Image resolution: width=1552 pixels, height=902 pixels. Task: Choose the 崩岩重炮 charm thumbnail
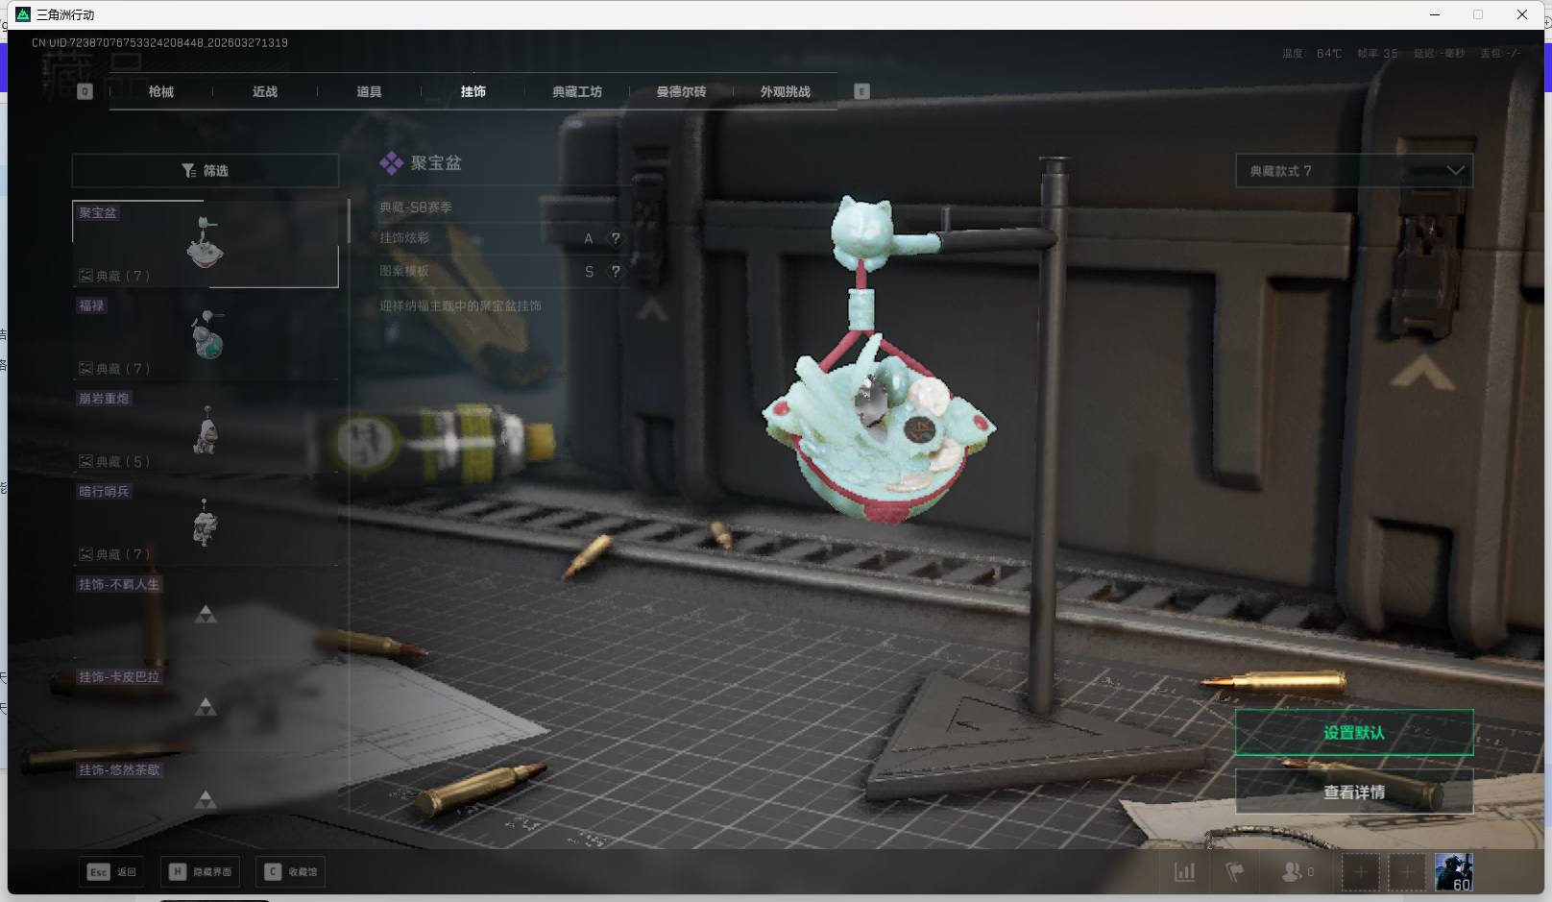(206, 429)
